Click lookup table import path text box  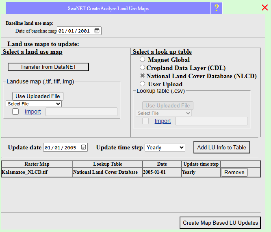pyautogui.click(x=211, y=121)
